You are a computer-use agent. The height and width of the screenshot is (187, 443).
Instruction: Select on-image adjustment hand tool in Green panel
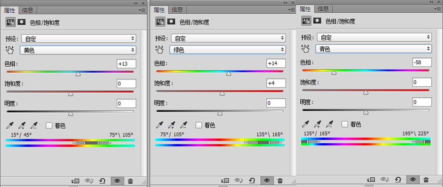coord(159,50)
